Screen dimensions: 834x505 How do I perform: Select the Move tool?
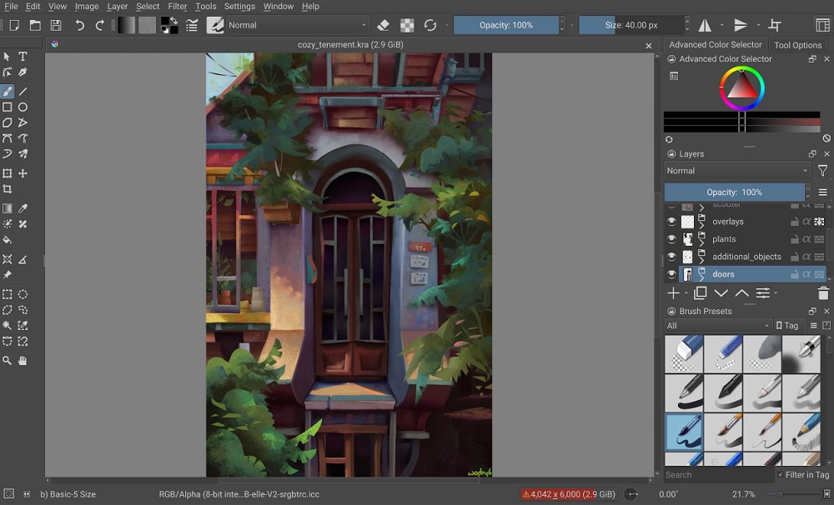22,172
